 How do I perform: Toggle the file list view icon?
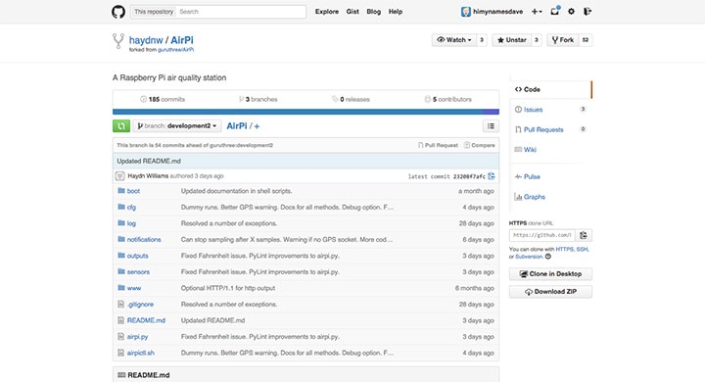tap(491, 126)
